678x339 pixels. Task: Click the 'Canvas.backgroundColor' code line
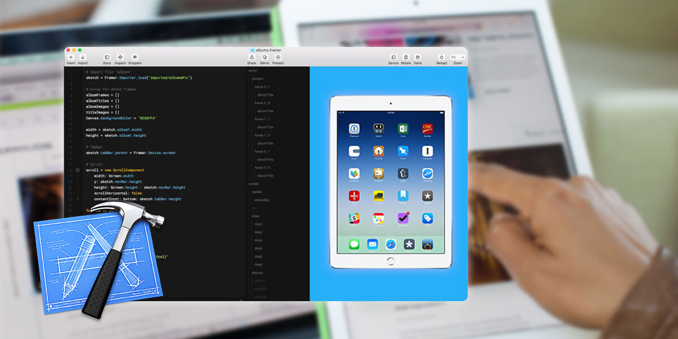(121, 118)
